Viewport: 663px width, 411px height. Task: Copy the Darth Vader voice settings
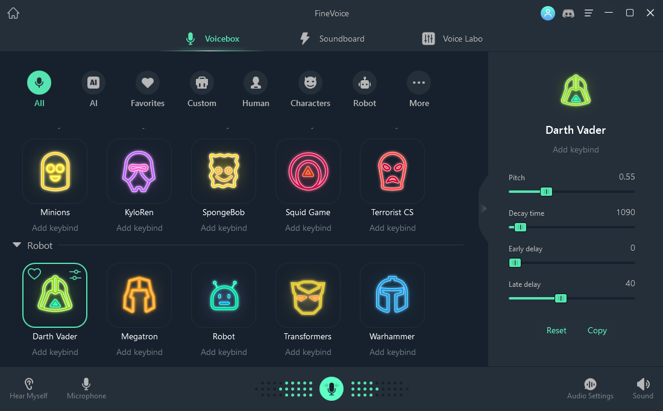tap(597, 330)
